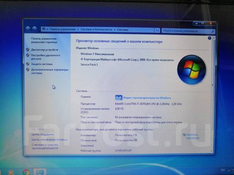This screenshot has width=234, height=175.
Task: Click the WORKGROUP value
Action: coord(123,151)
